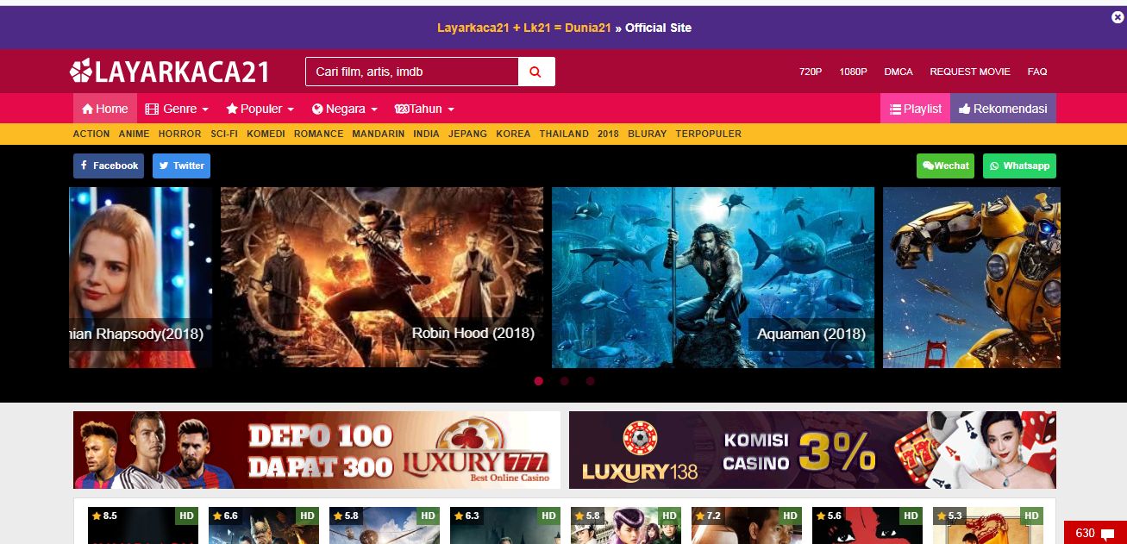Image resolution: width=1127 pixels, height=544 pixels.
Task: Select the INDIA category
Action: click(x=426, y=134)
